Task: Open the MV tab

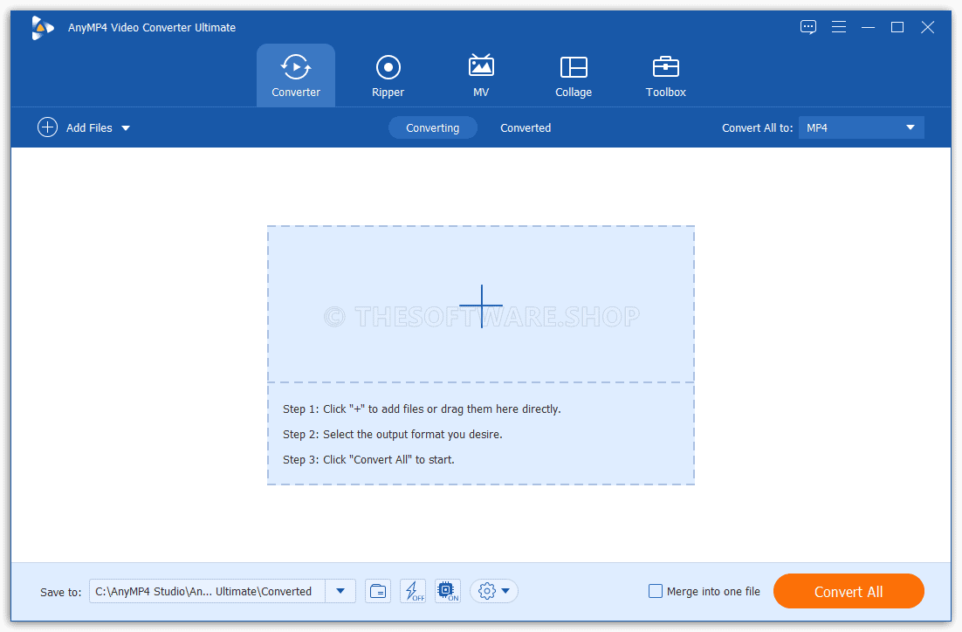Action: pyautogui.click(x=481, y=75)
